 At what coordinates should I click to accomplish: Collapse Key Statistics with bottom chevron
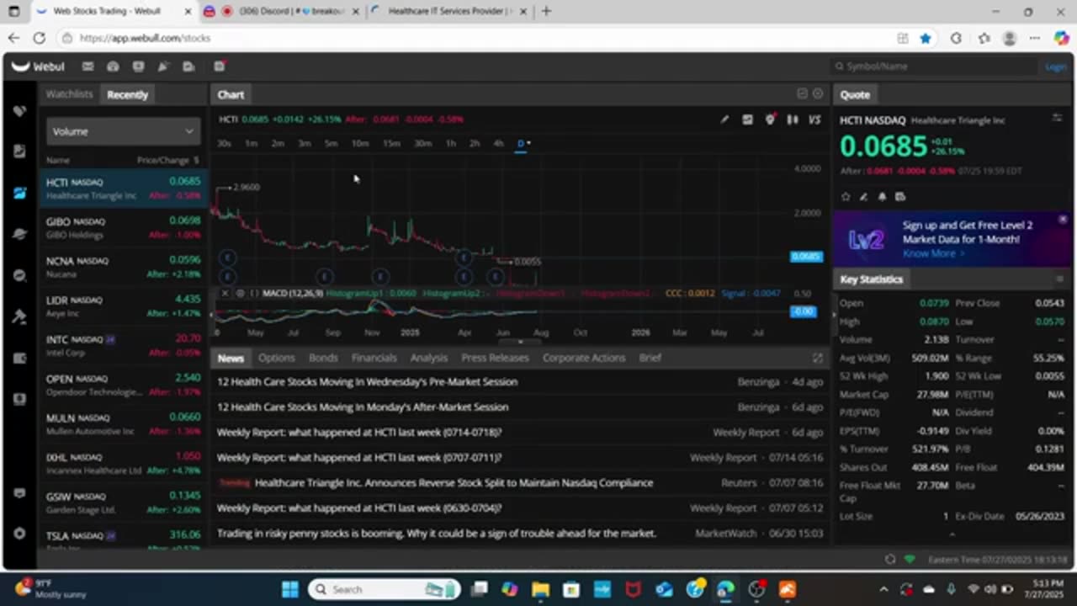(952, 534)
